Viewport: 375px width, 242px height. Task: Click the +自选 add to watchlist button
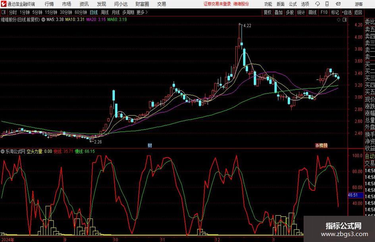(347, 12)
